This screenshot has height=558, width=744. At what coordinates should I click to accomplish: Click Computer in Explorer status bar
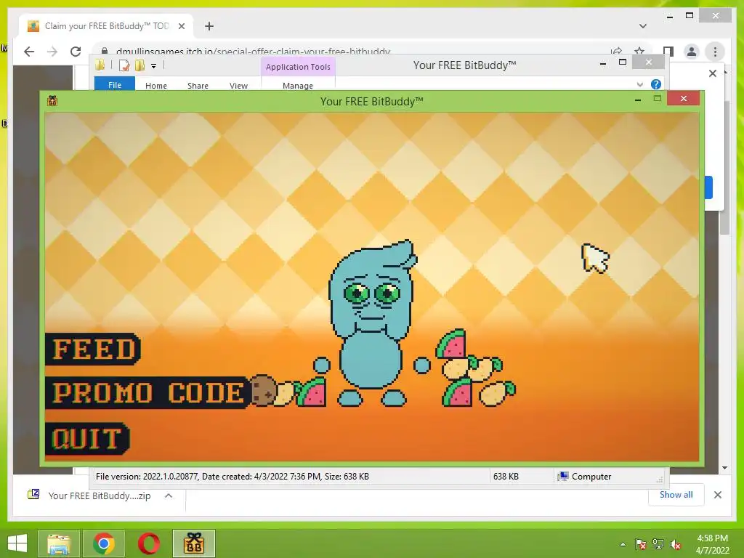[x=585, y=477]
